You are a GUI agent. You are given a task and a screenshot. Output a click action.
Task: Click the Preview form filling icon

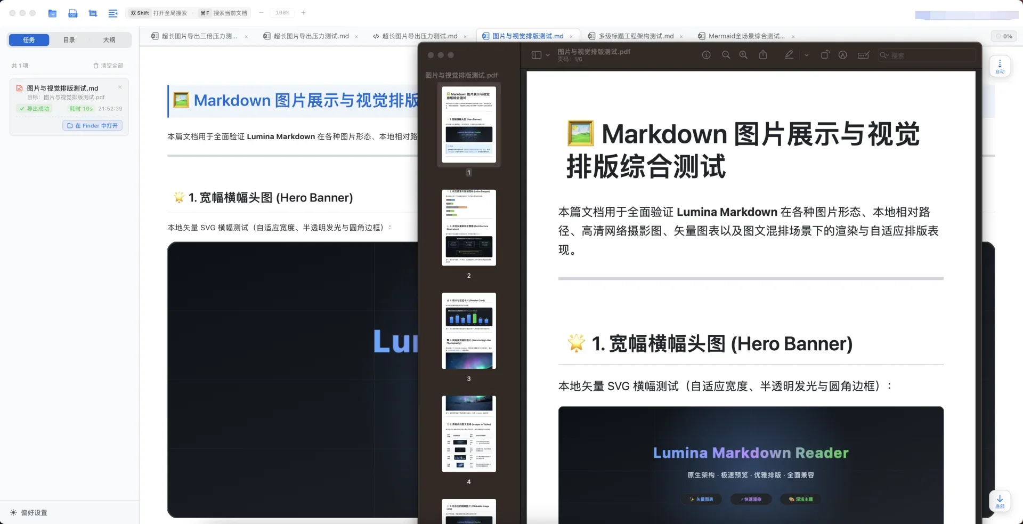click(864, 55)
